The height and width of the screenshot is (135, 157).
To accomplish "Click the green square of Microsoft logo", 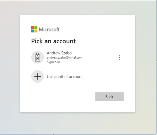I will [x=36, y=28].
